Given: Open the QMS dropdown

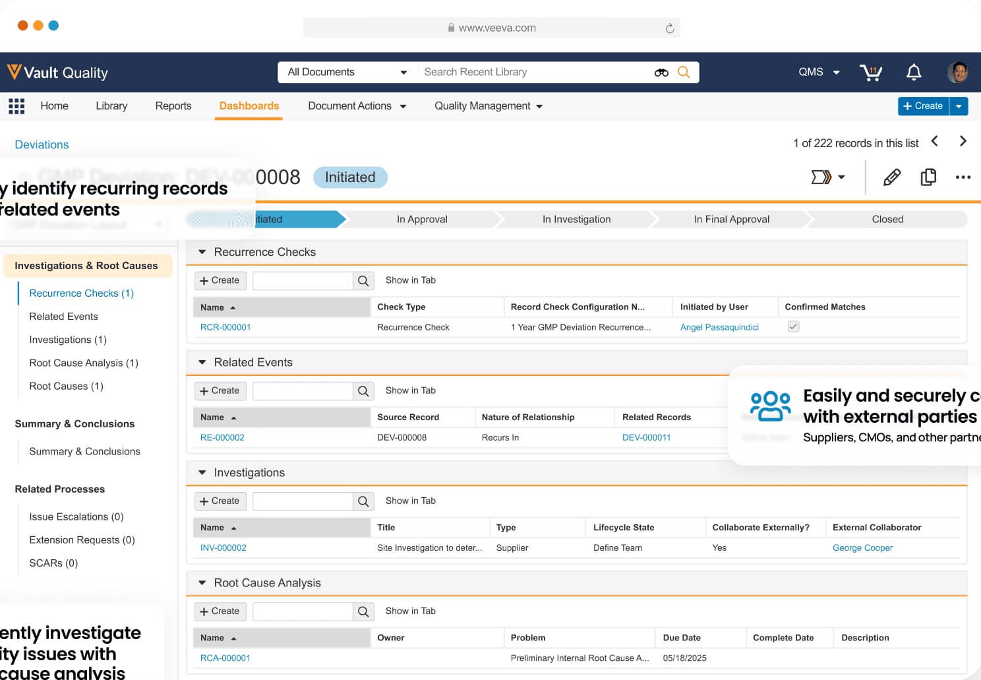Looking at the screenshot, I should [817, 72].
